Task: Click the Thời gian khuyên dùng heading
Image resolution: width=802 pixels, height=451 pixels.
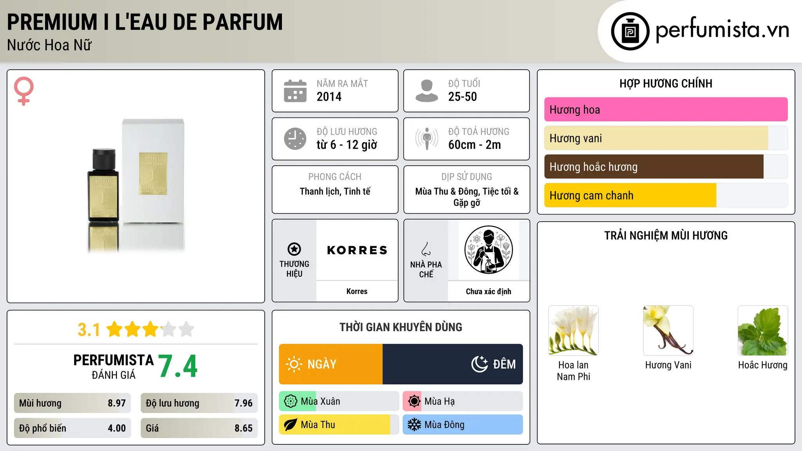Action: [401, 327]
